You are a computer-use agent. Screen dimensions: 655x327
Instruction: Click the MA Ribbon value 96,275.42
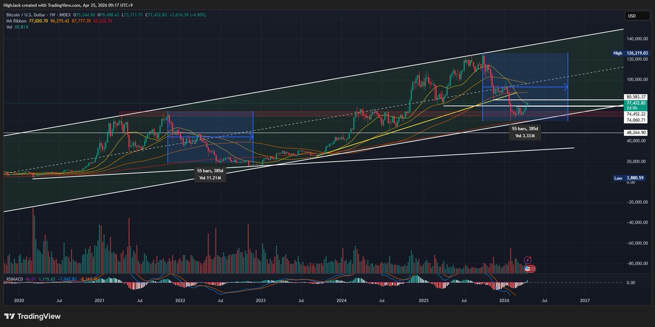(61, 21)
